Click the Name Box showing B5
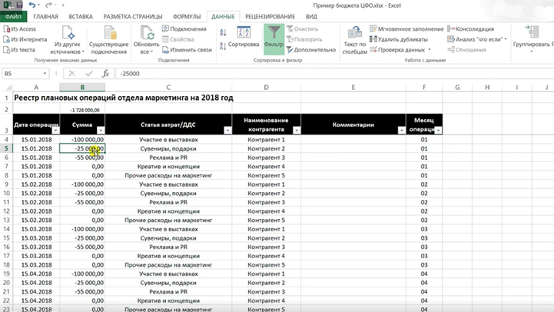Screen dimensions: 554x312 coord(22,74)
